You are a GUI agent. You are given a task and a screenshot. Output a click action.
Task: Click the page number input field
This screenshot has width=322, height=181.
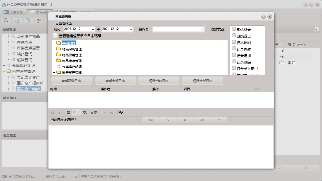[x=76, y=112]
